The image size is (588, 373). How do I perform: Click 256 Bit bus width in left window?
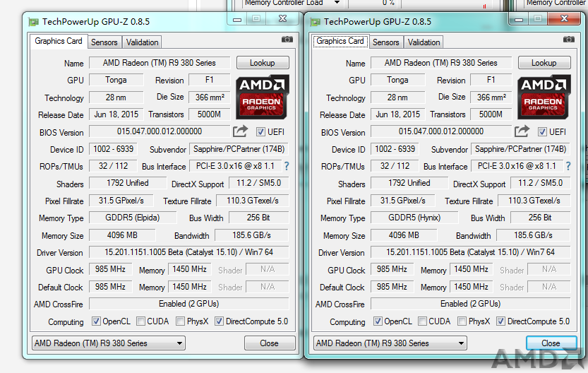pyautogui.click(x=258, y=218)
